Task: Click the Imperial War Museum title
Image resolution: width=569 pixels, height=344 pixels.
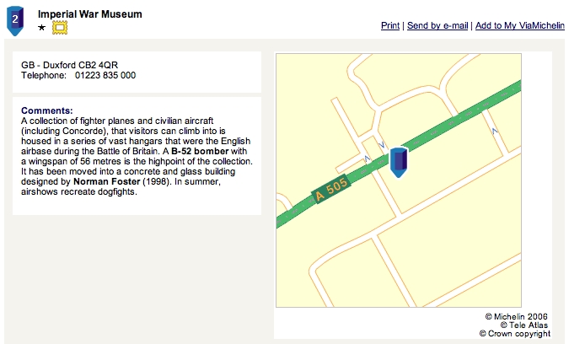Action: (x=89, y=14)
